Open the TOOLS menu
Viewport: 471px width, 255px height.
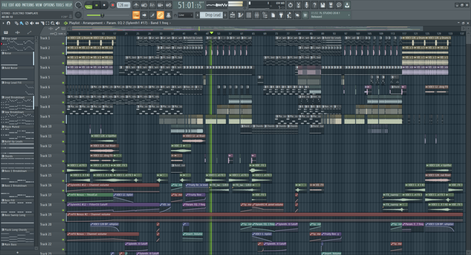pos(60,5)
